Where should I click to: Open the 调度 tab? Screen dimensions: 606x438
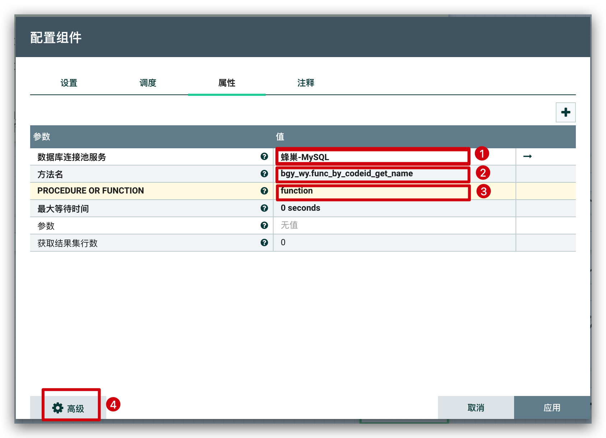click(148, 83)
